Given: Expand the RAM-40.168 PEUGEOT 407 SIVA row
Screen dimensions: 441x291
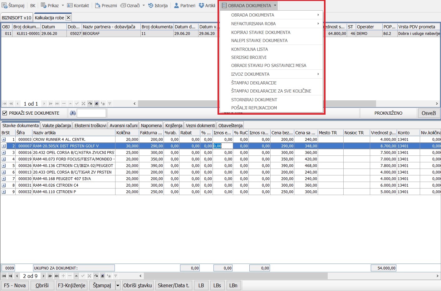Looking at the screenshot, I should 3,179.
